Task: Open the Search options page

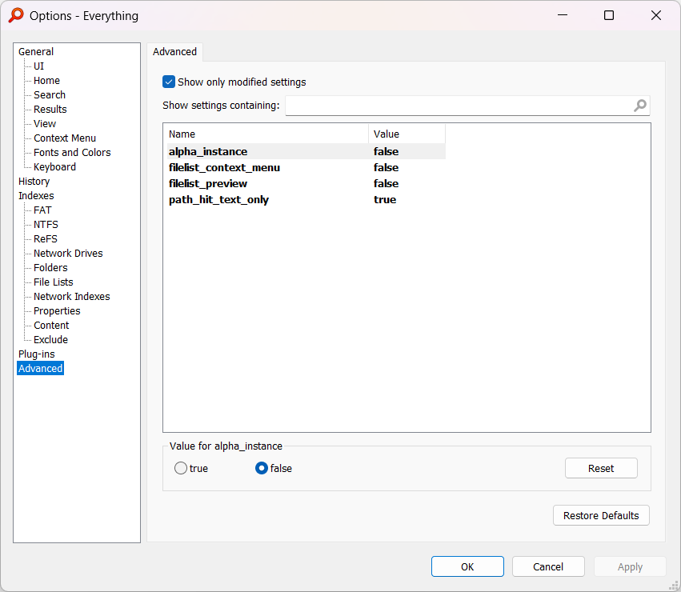Action: click(50, 94)
